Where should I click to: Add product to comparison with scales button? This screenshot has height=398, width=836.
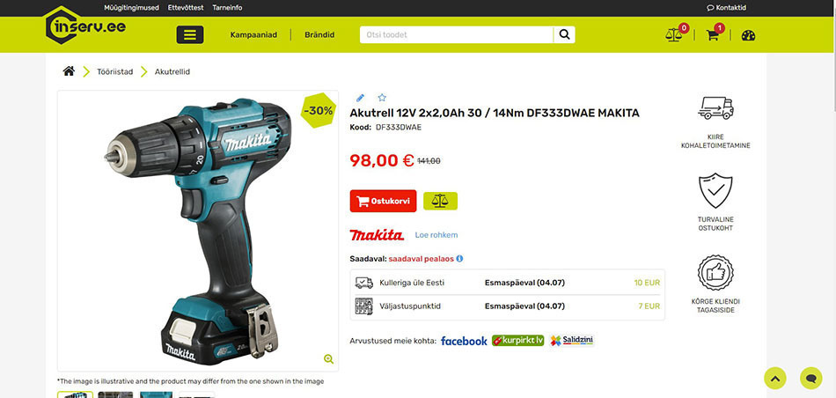coord(440,201)
